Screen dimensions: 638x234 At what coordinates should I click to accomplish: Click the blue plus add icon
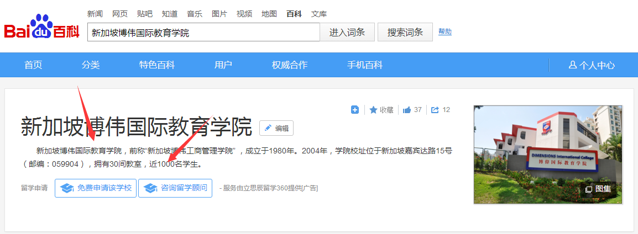coord(355,110)
